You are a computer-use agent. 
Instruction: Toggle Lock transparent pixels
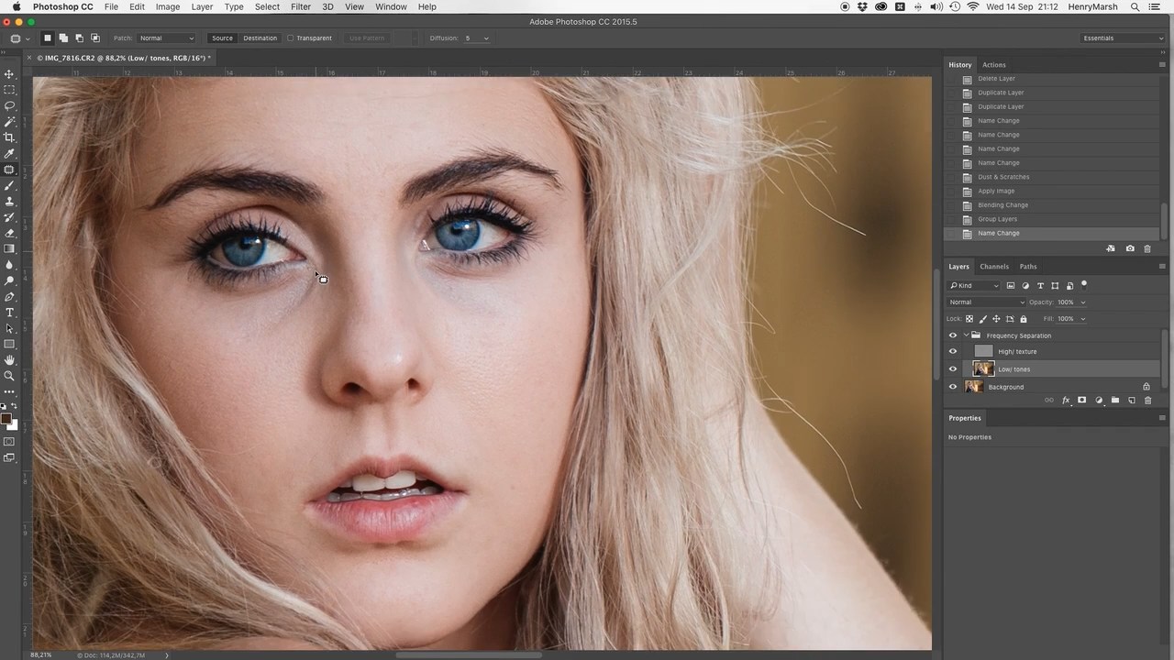(x=969, y=319)
